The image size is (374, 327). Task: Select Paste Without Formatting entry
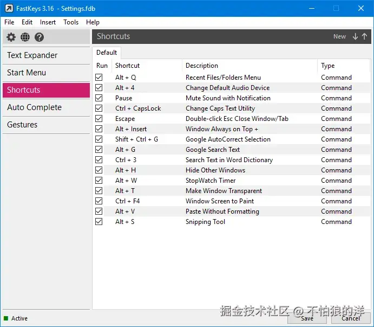(x=222, y=211)
